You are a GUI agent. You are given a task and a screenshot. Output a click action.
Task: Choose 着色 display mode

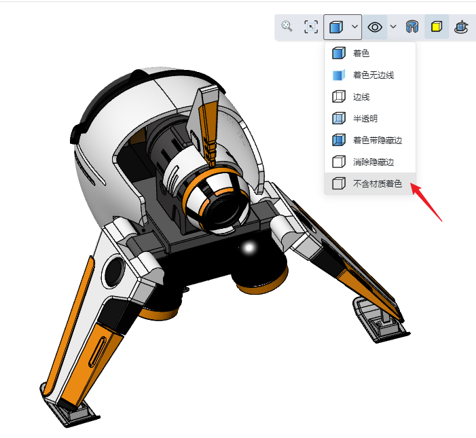click(x=370, y=53)
